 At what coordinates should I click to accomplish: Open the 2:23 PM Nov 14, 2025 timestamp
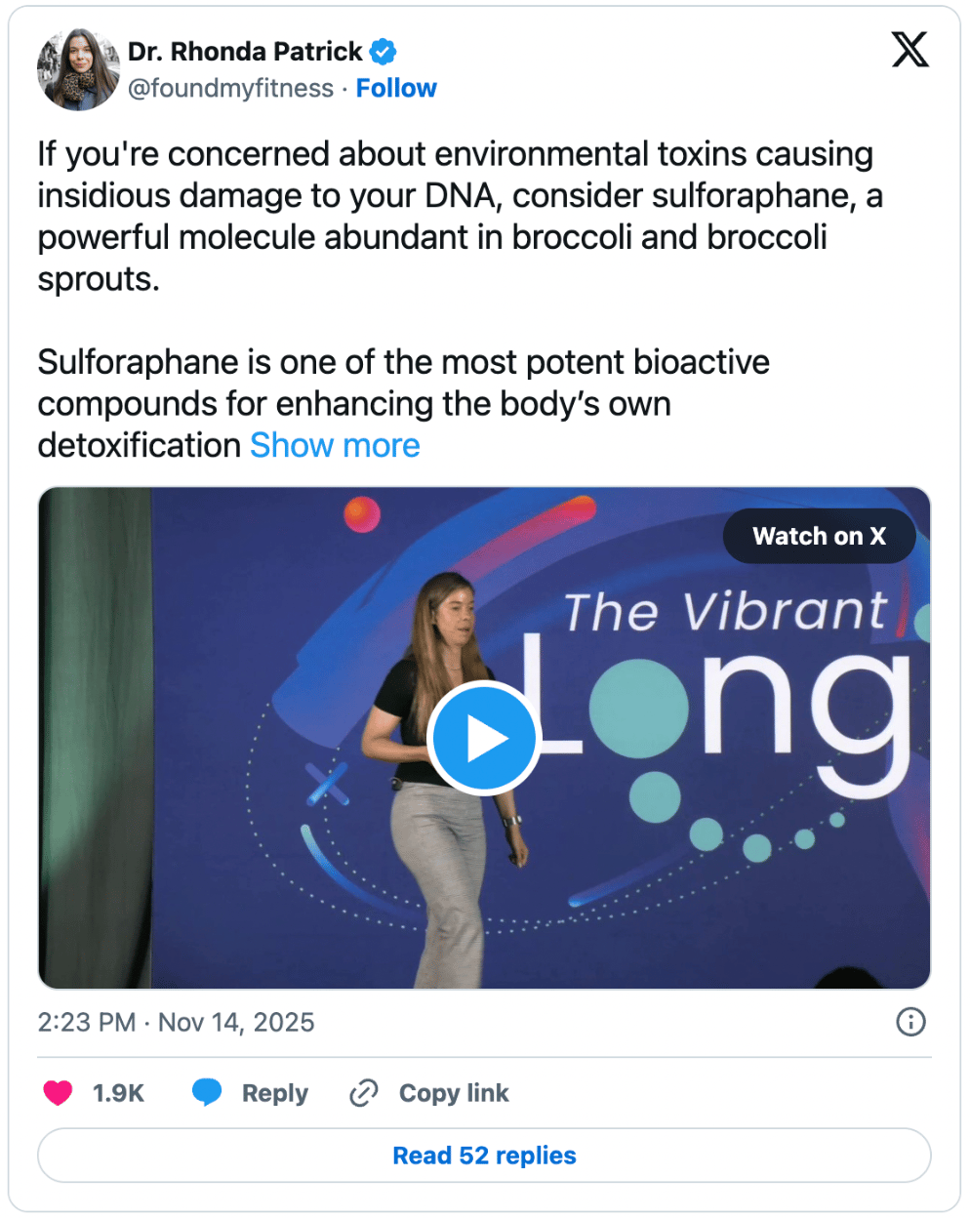(176, 1022)
